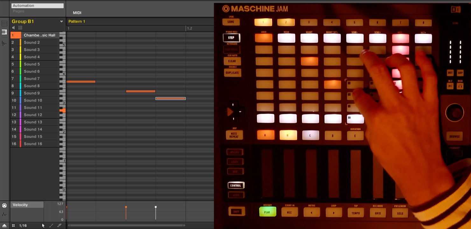Image resolution: width=471 pixels, height=229 pixels.
Task: Click the CLEAR button on Maschine Jam
Action: click(232, 61)
